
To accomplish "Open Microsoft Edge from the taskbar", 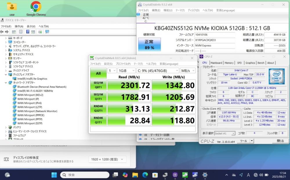I will [x=145, y=175].
